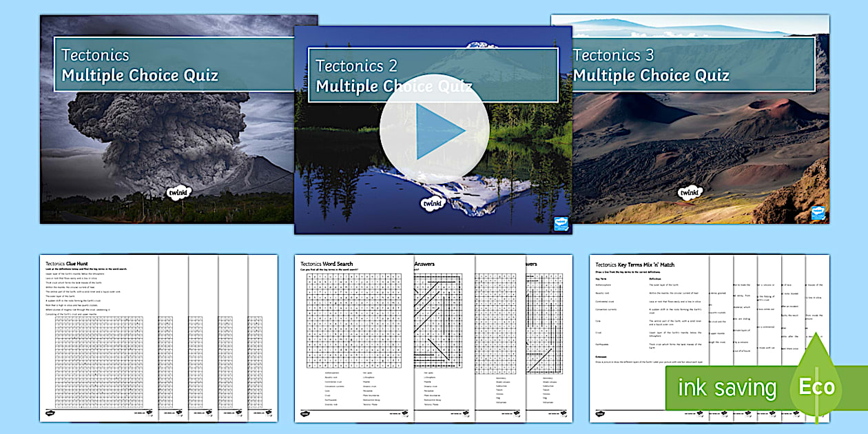This screenshot has width=868, height=434.
Task: Click the twinkl speech bubble on the Tectonics 3 slide
Action: pyautogui.click(x=689, y=193)
